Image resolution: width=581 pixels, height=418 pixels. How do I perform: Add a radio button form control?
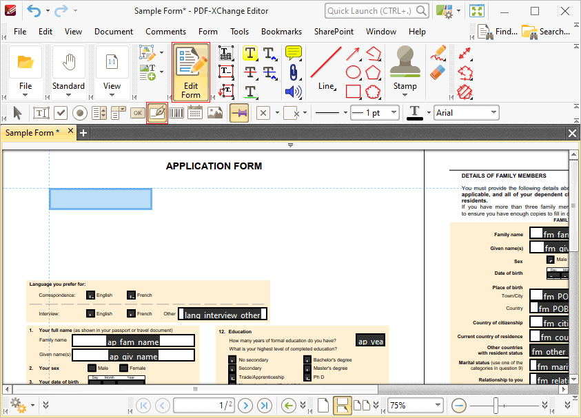click(80, 113)
